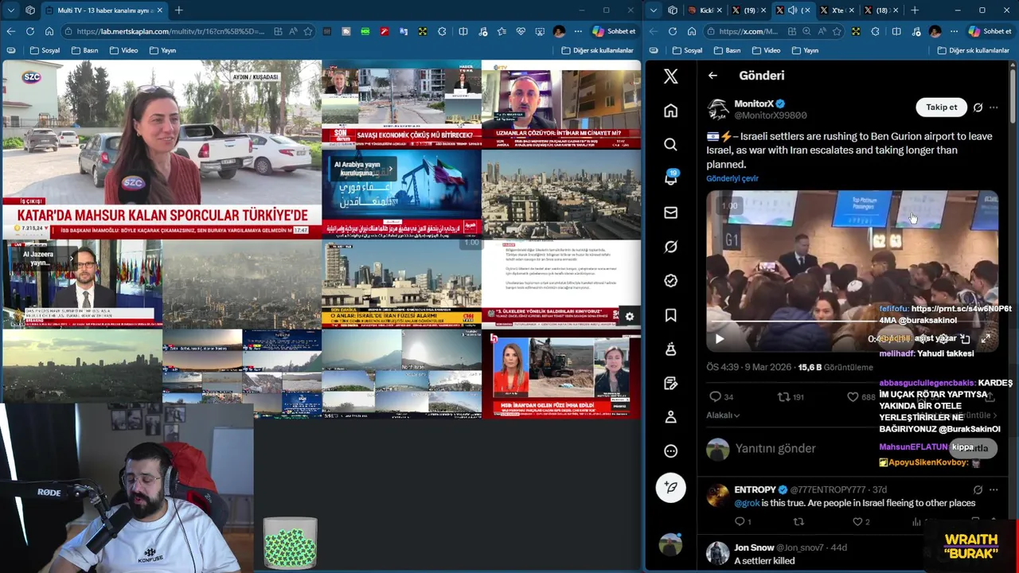1019x573 pixels.
Task: Open Diğer sık kullanılanlar folder in right window
Action: tap(973, 50)
